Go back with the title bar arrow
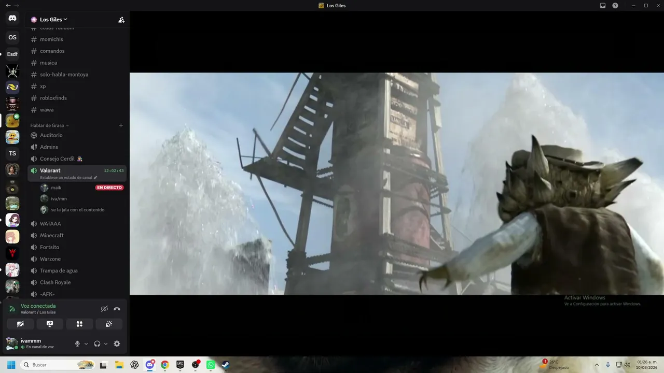This screenshot has width=664, height=373. pos(8,5)
